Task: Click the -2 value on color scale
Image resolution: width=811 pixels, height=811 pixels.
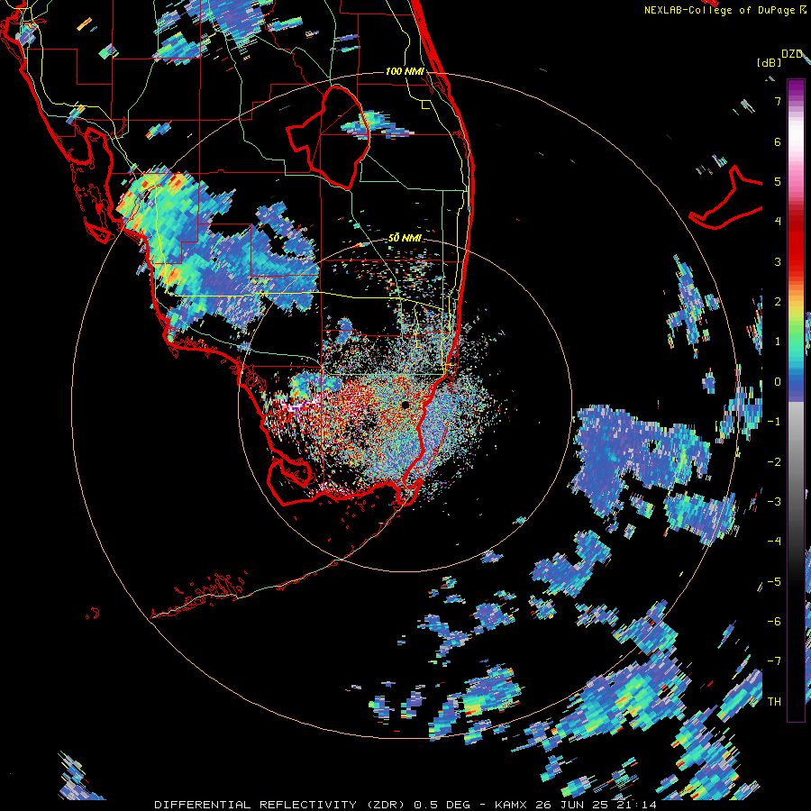Action: click(x=774, y=461)
